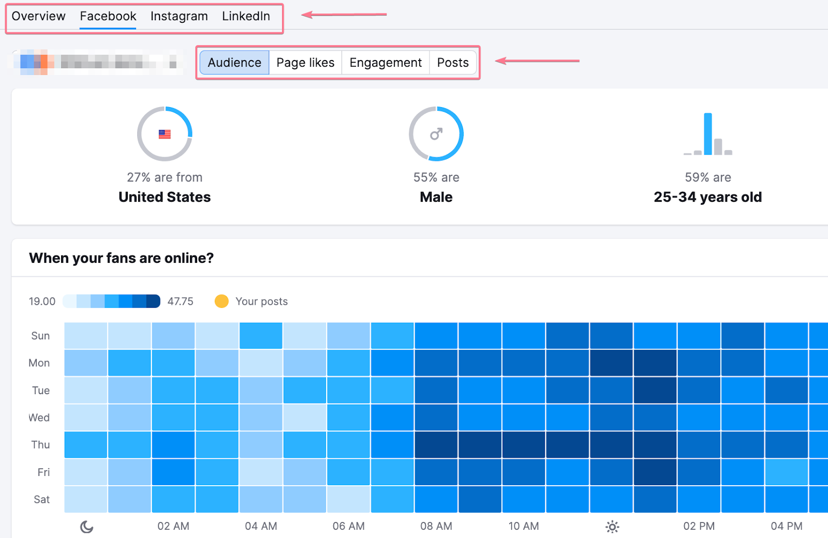Image resolution: width=828 pixels, height=538 pixels.
Task: Go to the LinkedIn tab
Action: [x=246, y=16]
